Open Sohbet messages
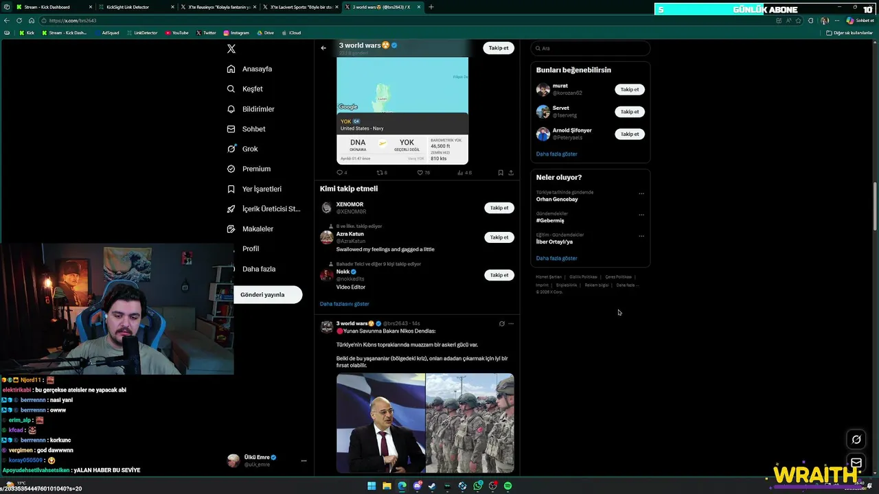 (x=246, y=129)
